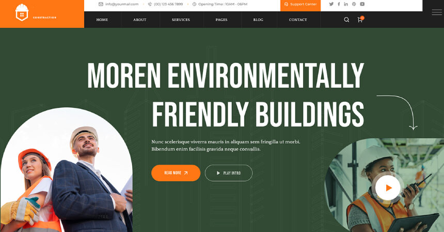The image size is (444, 232).
Task: Expand the SERVICES navigation menu
Action: pyautogui.click(x=181, y=20)
